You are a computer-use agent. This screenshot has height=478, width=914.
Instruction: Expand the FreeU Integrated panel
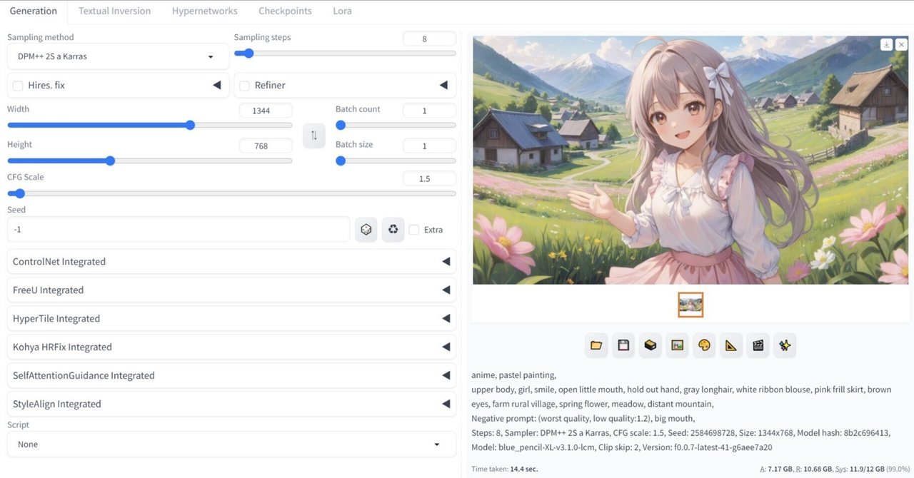point(230,290)
